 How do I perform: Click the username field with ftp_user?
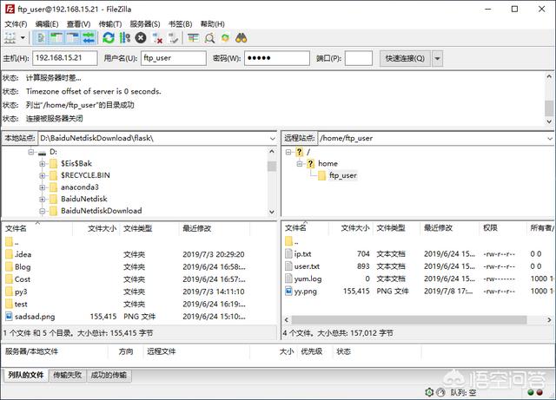(x=174, y=58)
